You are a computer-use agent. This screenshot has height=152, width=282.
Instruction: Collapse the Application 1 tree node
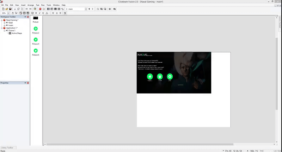click(x=2, y=28)
